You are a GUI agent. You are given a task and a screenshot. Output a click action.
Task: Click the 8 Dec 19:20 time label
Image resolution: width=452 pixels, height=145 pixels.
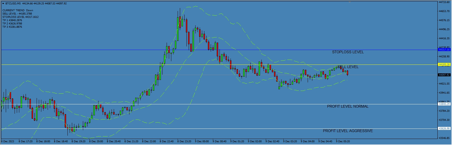[79, 141]
